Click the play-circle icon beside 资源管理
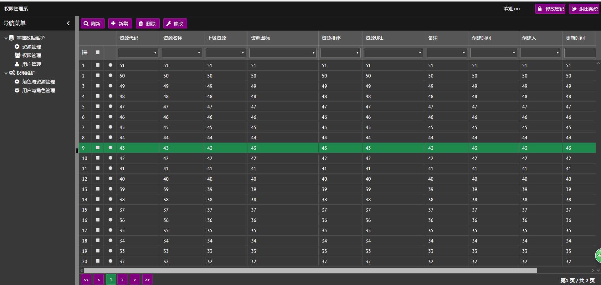Image resolution: width=601 pixels, height=285 pixels. [17, 47]
